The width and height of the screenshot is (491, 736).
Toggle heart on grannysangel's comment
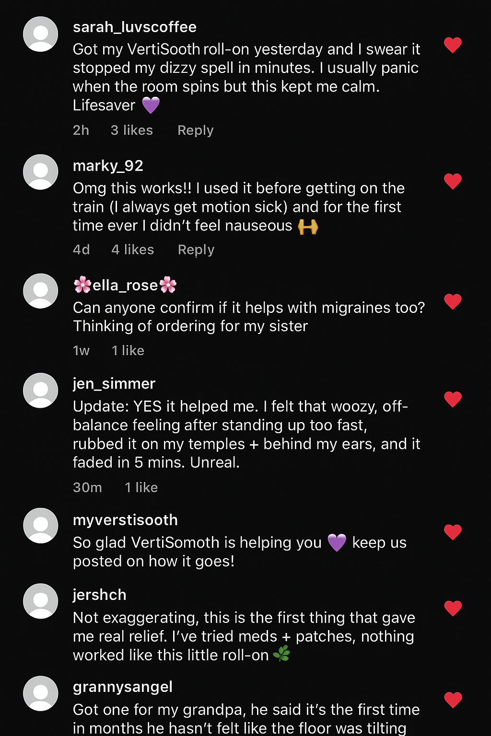coord(453,700)
